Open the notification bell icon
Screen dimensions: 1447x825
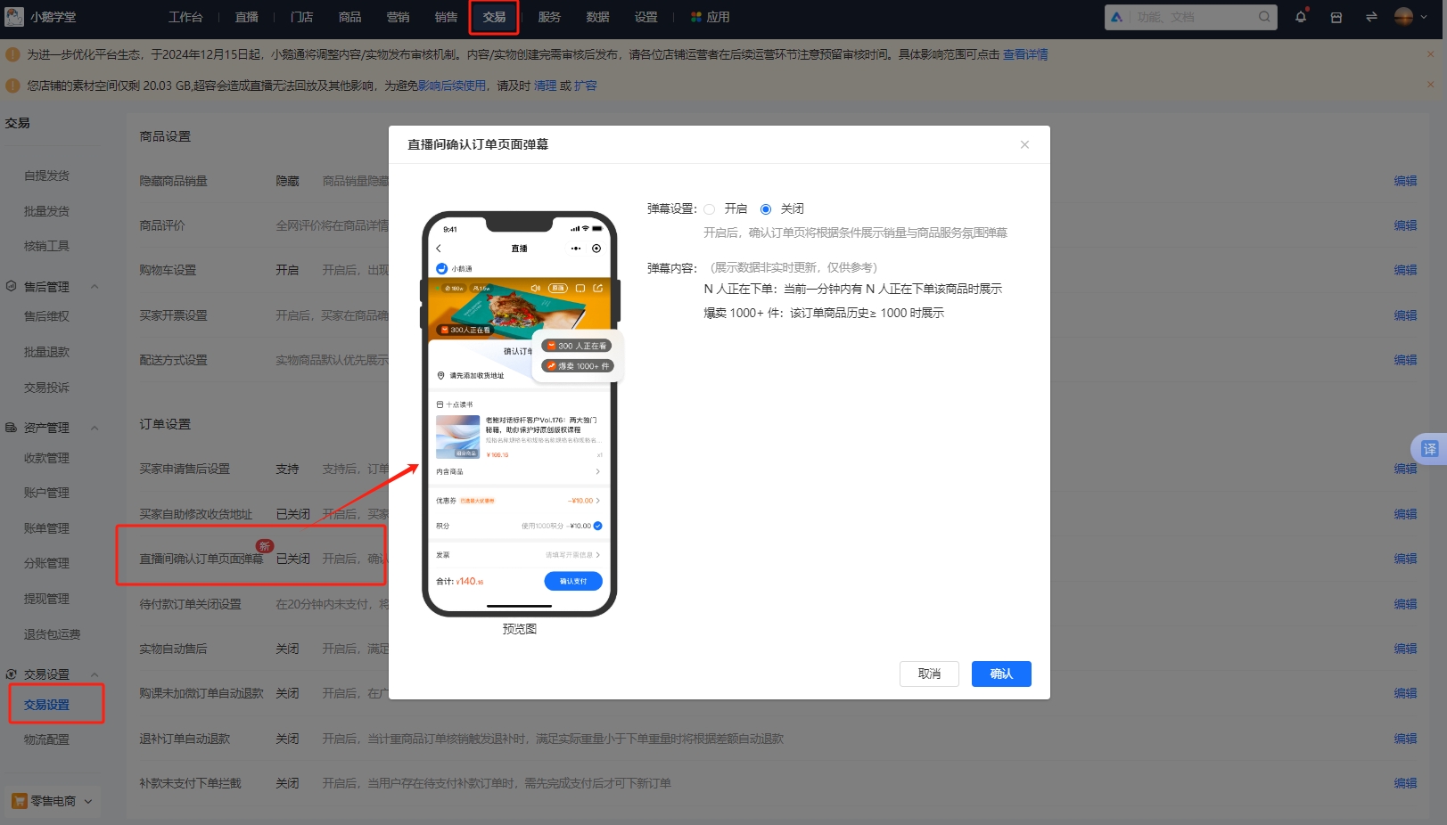tap(1301, 16)
